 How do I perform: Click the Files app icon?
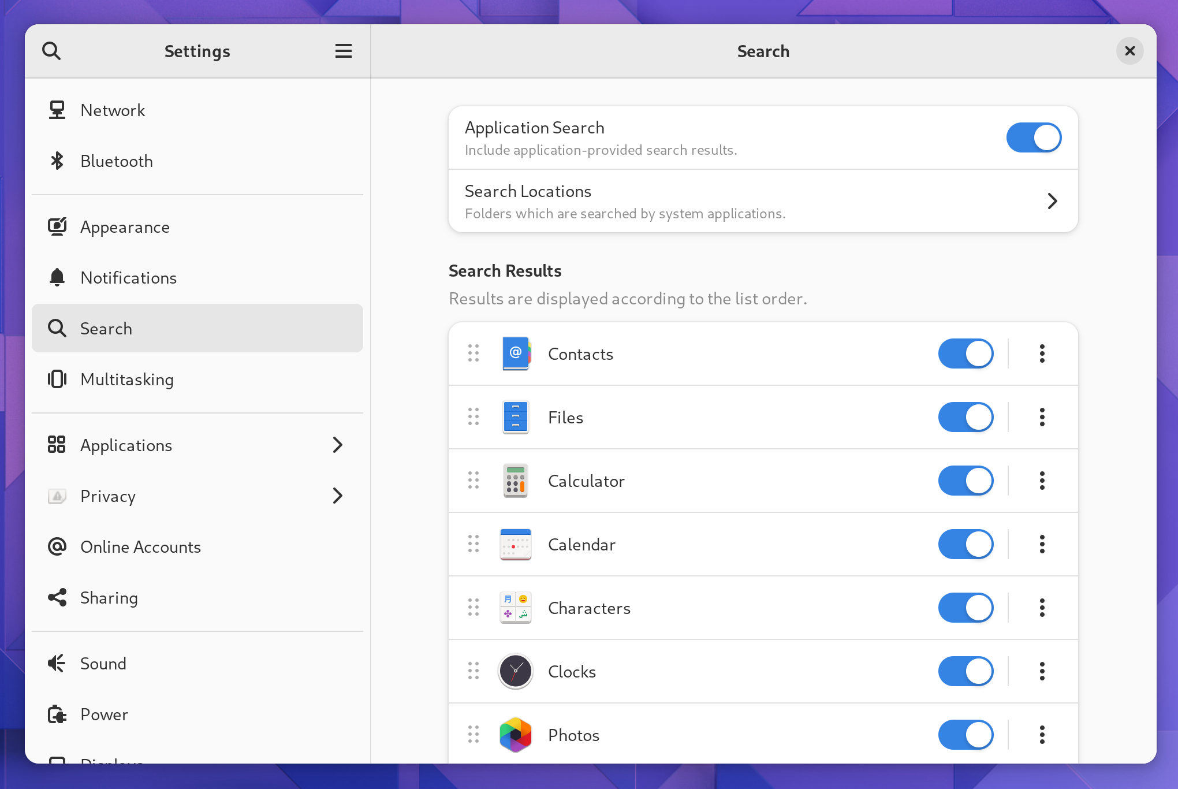tap(515, 417)
